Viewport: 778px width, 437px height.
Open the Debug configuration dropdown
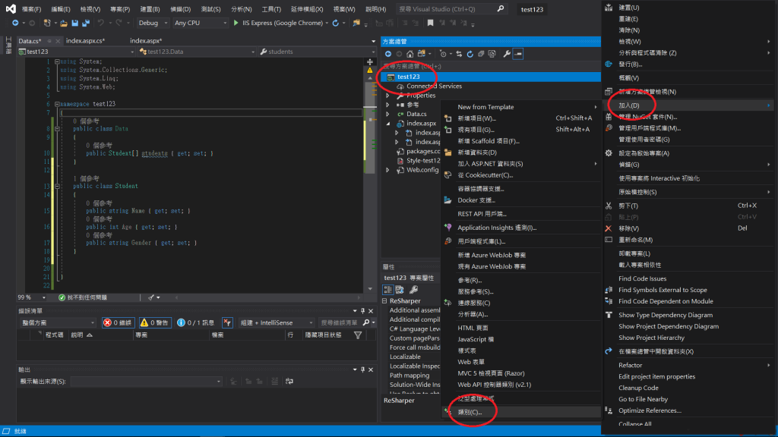coord(152,23)
